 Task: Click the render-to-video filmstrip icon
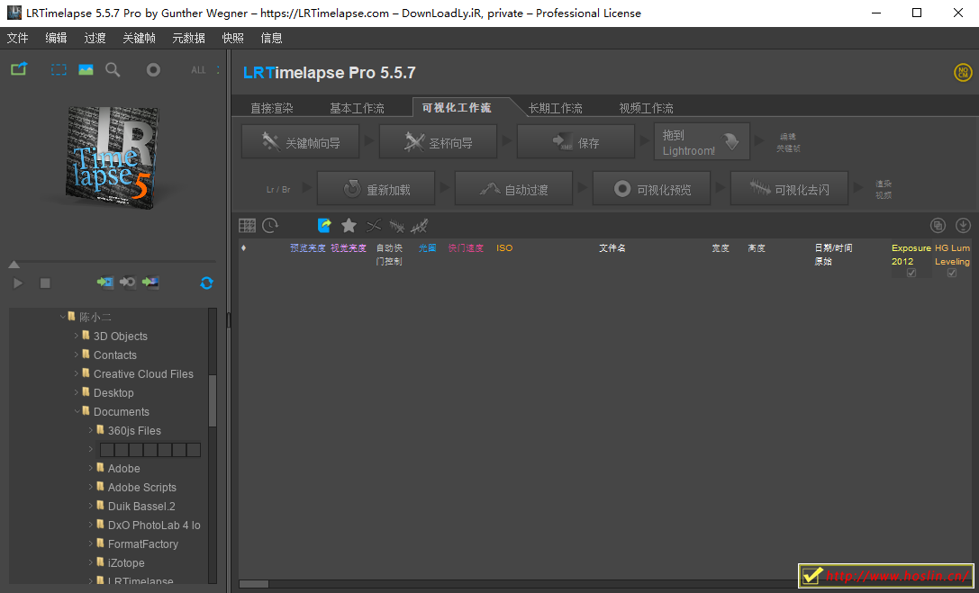(x=105, y=283)
